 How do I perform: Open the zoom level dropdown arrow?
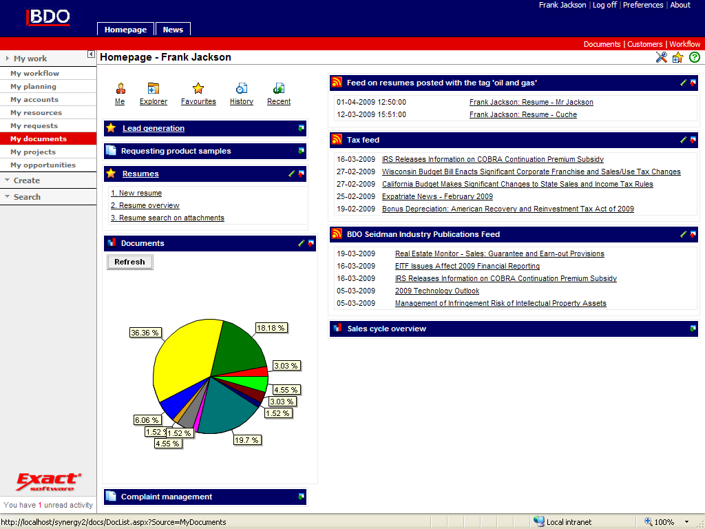686,522
